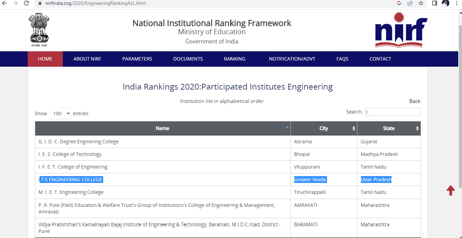462x238 pixels.
Task: Click the table Search input field
Action: click(393, 112)
